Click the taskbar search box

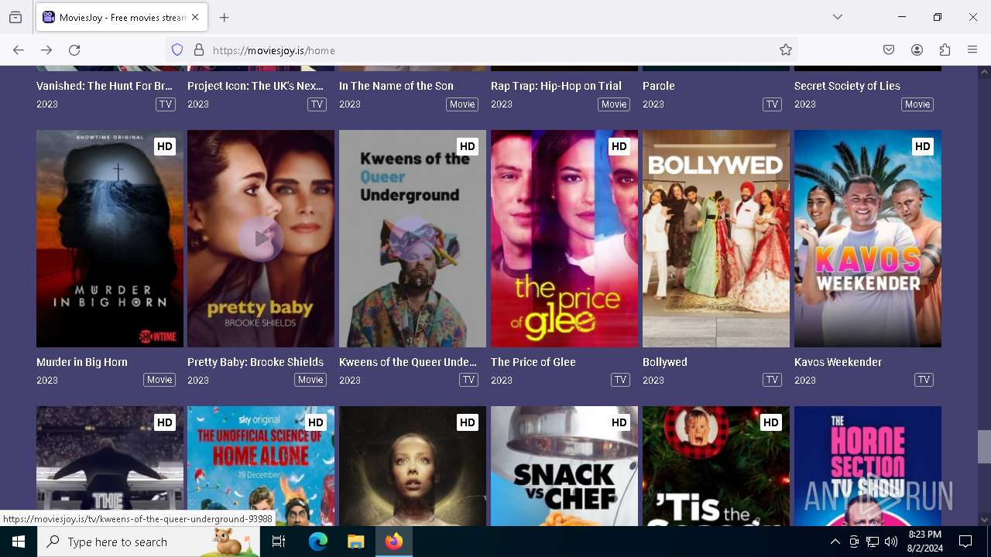pyautogui.click(x=149, y=542)
